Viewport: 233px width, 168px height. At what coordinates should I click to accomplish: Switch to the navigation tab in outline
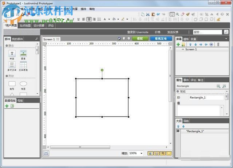186,121
